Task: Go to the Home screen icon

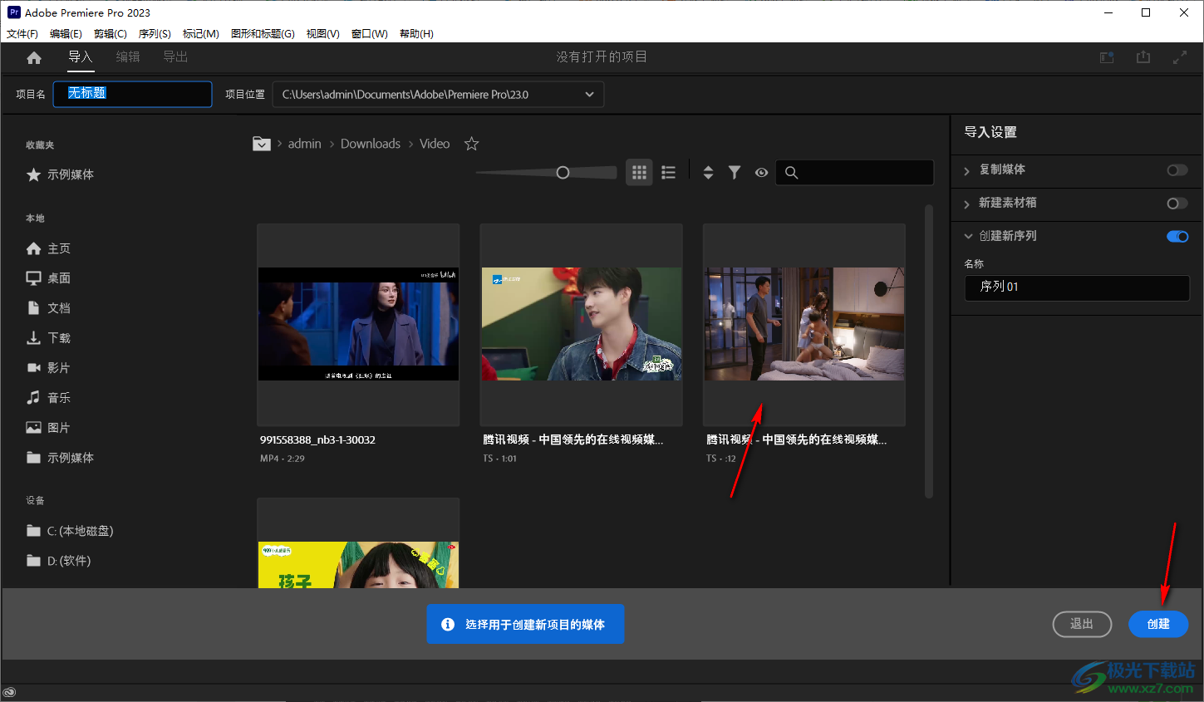Action: point(34,57)
